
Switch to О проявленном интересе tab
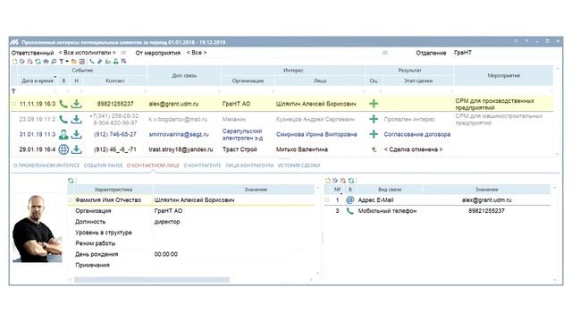point(46,165)
